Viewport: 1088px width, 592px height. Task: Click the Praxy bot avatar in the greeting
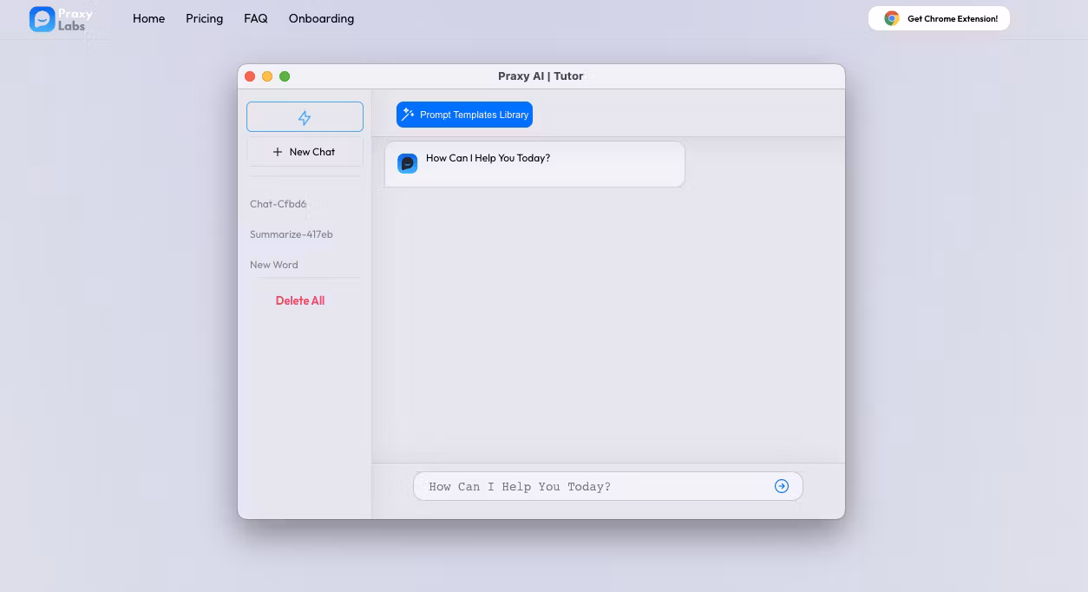coord(407,163)
